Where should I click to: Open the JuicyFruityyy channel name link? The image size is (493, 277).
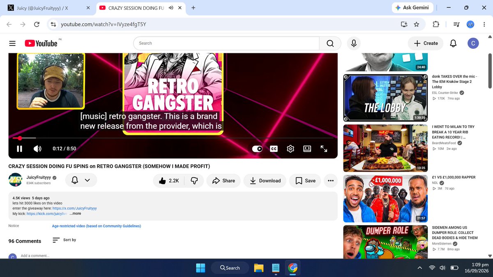pos(39,177)
